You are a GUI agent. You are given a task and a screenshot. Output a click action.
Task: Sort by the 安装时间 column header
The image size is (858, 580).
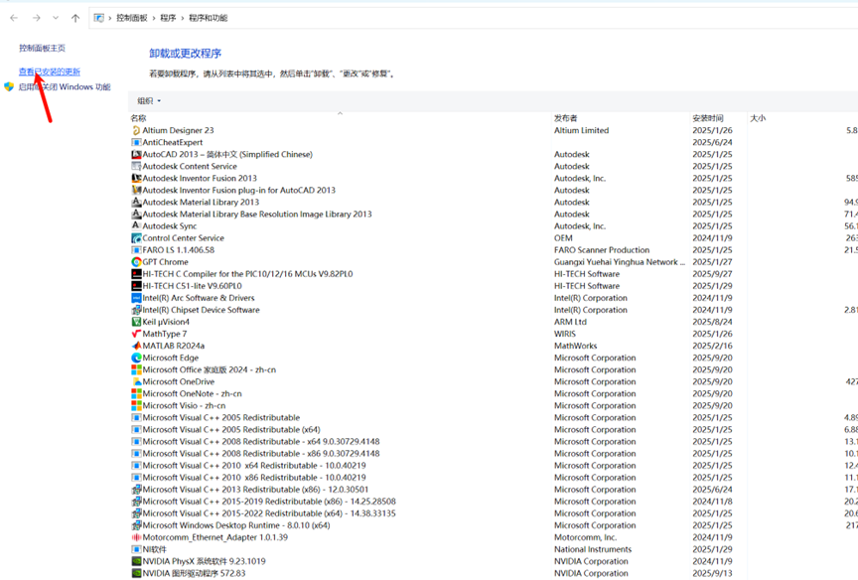[x=707, y=118]
